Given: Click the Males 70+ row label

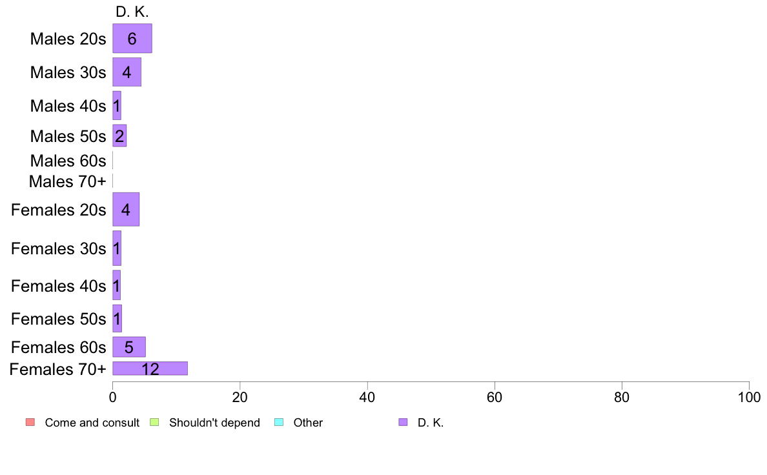Looking at the screenshot, I should click(x=68, y=181).
